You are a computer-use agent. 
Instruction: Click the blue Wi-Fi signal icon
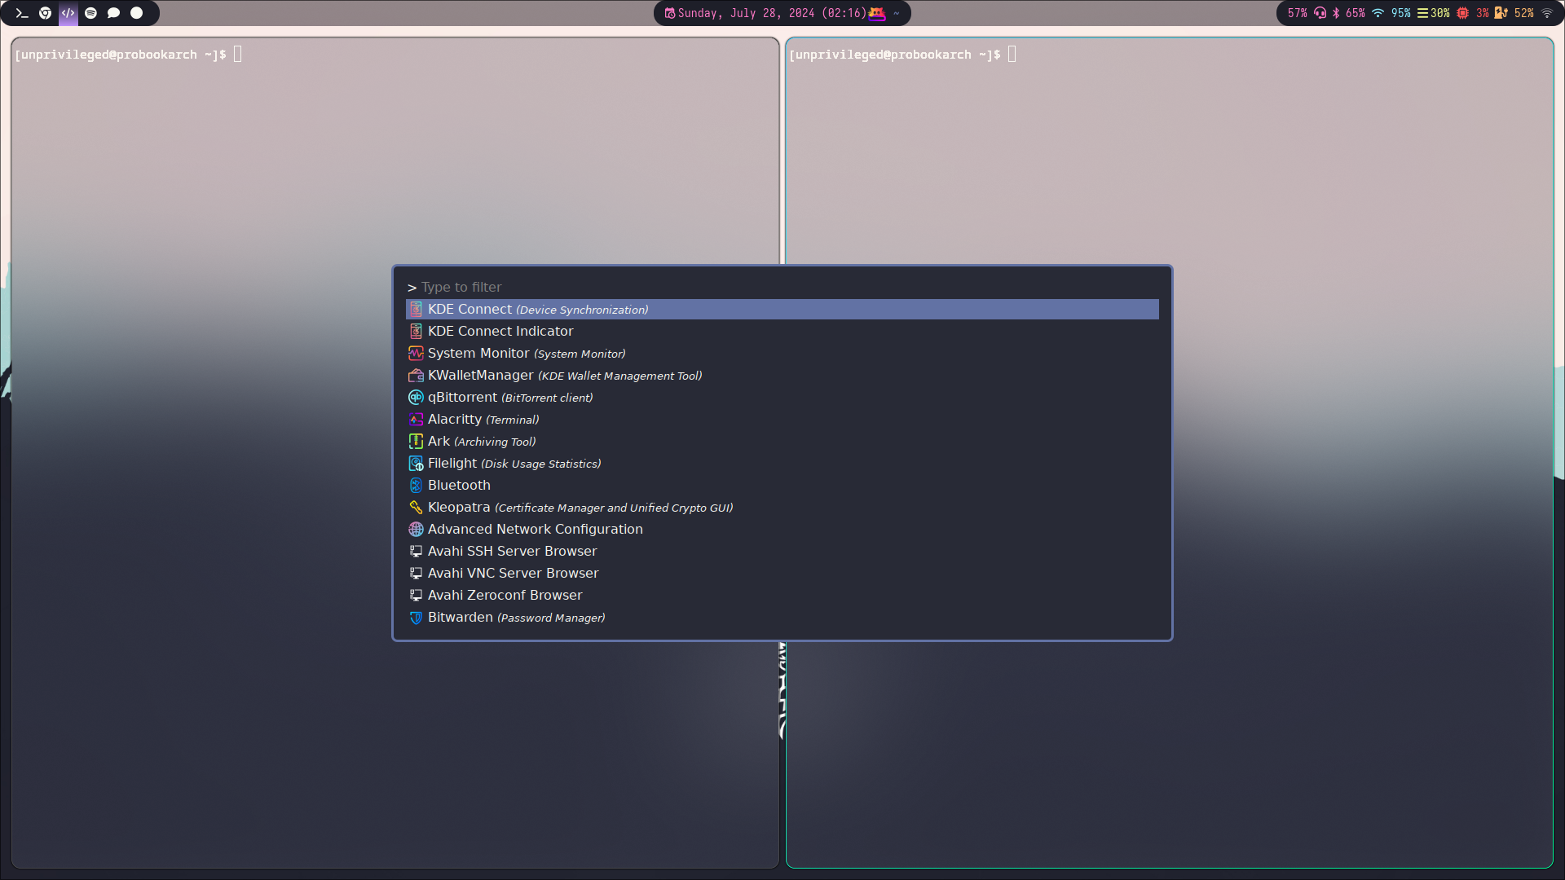[1378, 13]
